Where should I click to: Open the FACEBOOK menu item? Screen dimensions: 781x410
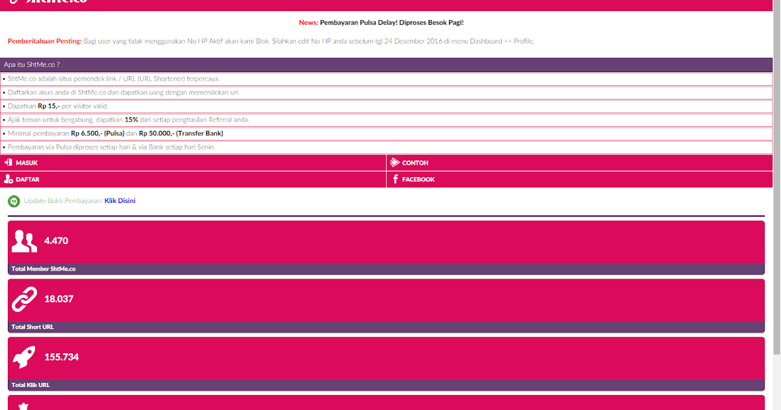[x=579, y=179]
